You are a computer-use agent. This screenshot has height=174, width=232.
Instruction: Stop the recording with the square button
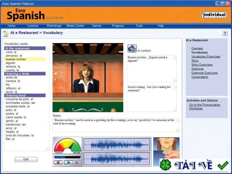(77, 163)
